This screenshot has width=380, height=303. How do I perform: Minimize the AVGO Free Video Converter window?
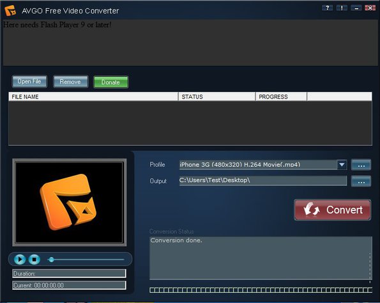[356, 8]
